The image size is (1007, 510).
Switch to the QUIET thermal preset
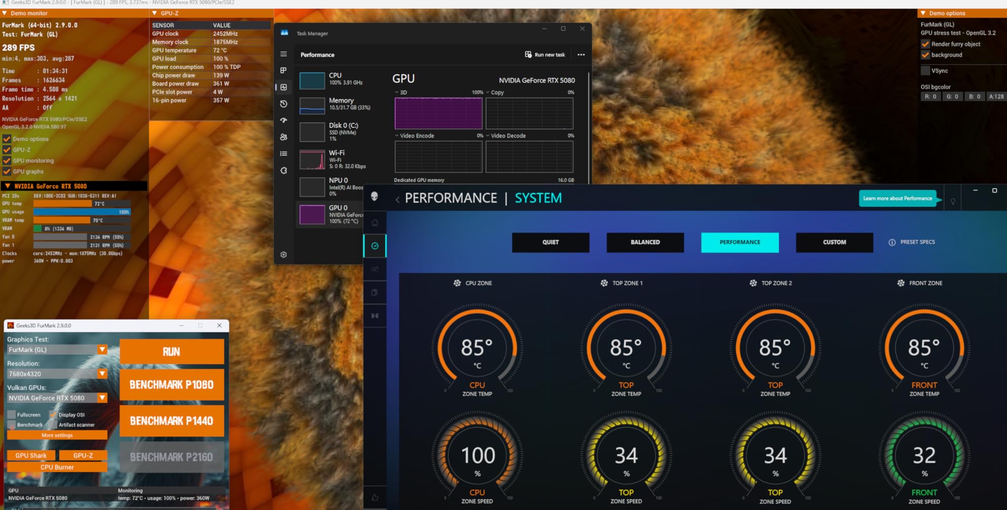(x=551, y=242)
